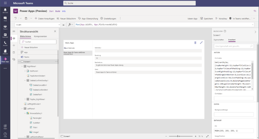Image resolution: width=259 pixels, height=139 pixels.
Task: Click the insert plus icon in left rail
Action: pos(14,45)
